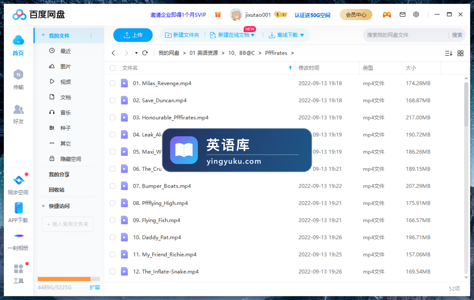This screenshot has height=300, width=474.
Task: Click the file icon of 07. Bumper_Boats.mp4
Action: [124, 186]
